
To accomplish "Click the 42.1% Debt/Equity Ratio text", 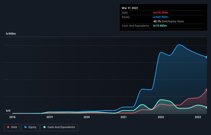I will click(x=169, y=21).
